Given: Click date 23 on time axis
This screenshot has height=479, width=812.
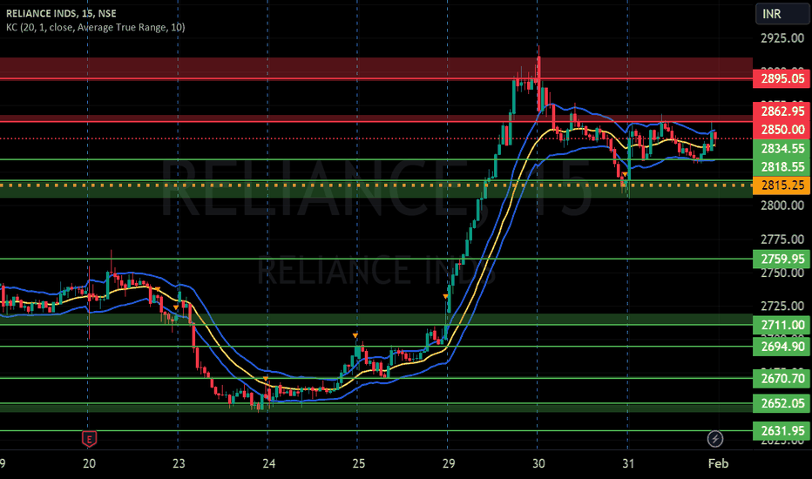Looking at the screenshot, I should (179, 463).
